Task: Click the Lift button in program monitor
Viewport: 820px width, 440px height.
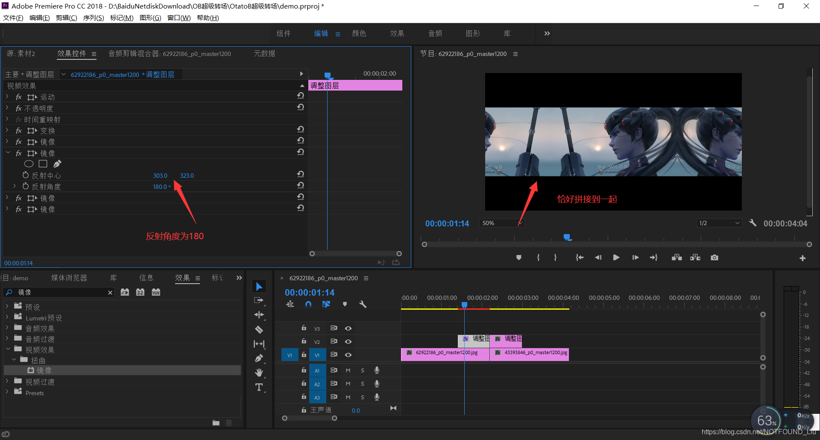Action: (x=677, y=258)
